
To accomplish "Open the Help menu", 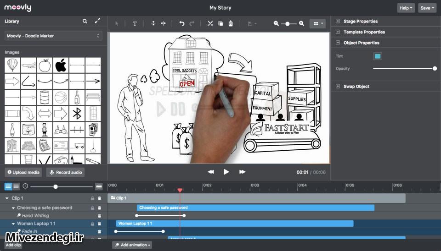I will point(406,8).
